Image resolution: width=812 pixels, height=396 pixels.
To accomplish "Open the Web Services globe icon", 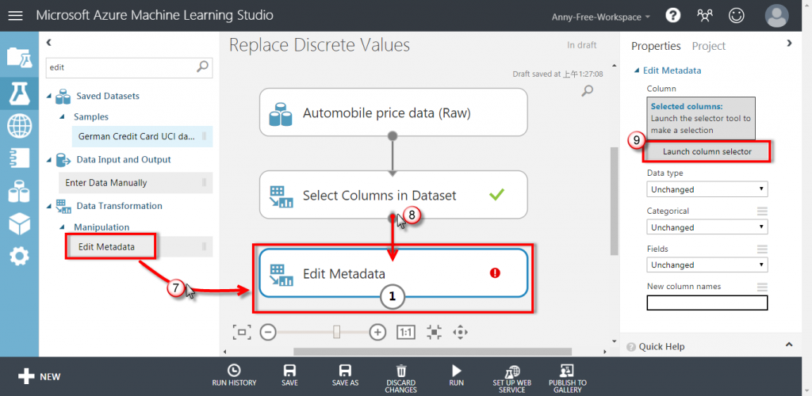I will tap(19, 126).
